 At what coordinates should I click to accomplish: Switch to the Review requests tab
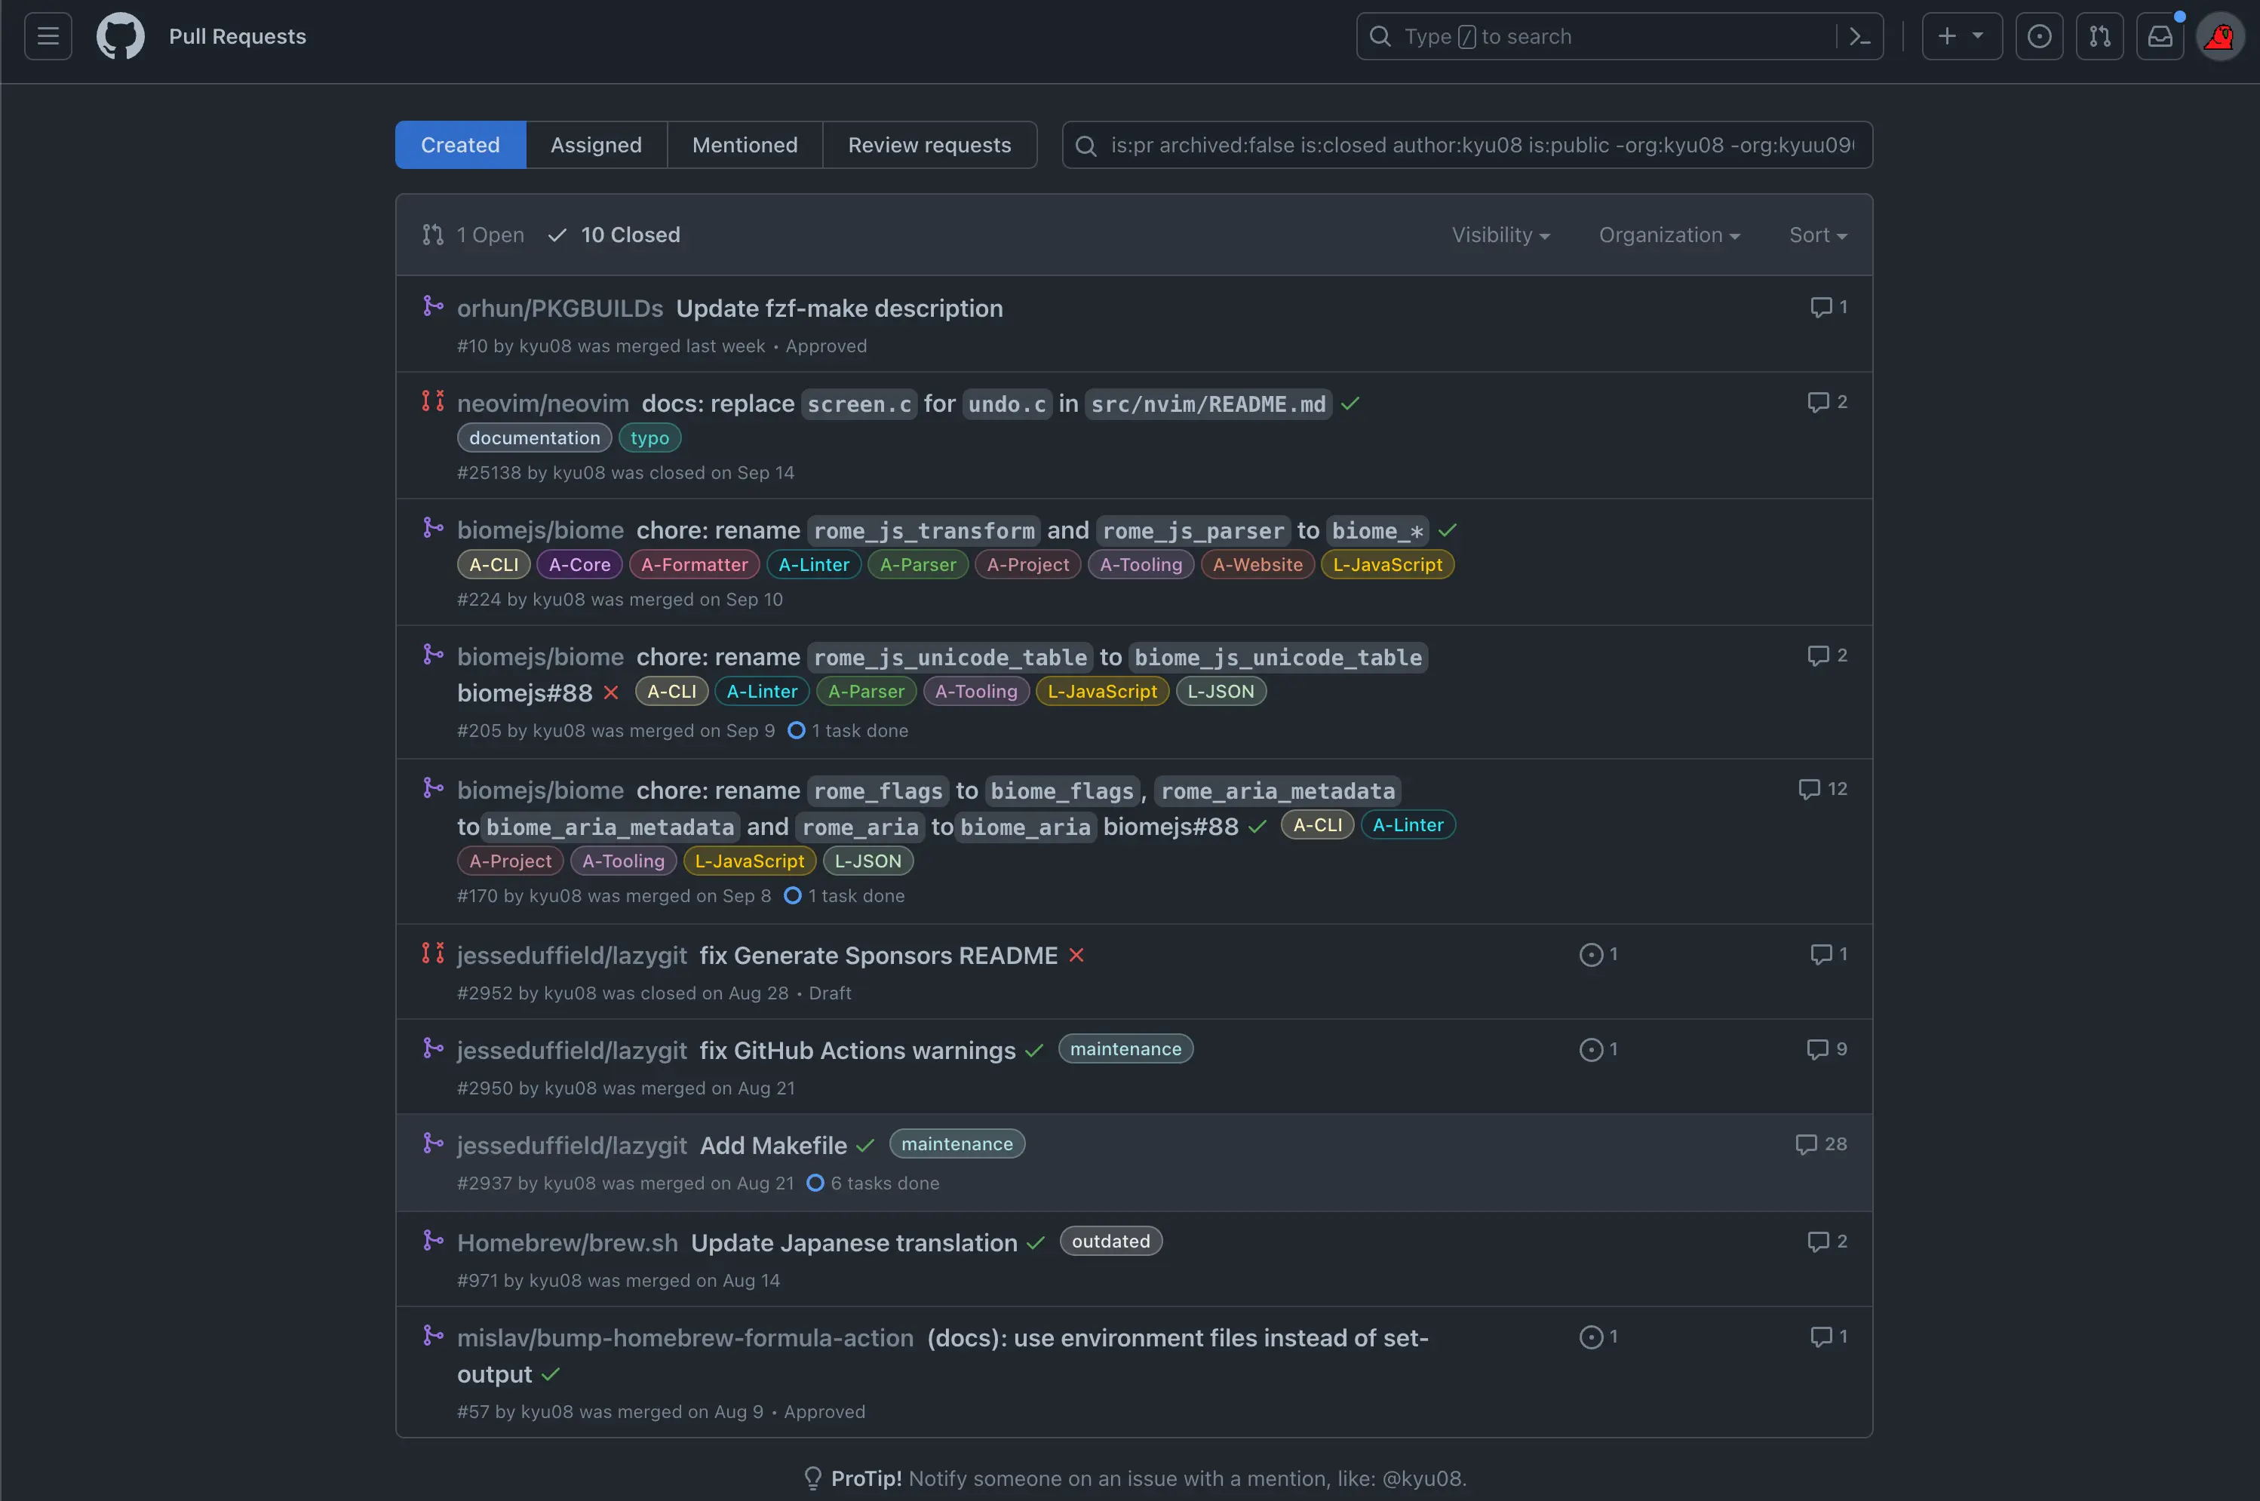click(x=929, y=145)
